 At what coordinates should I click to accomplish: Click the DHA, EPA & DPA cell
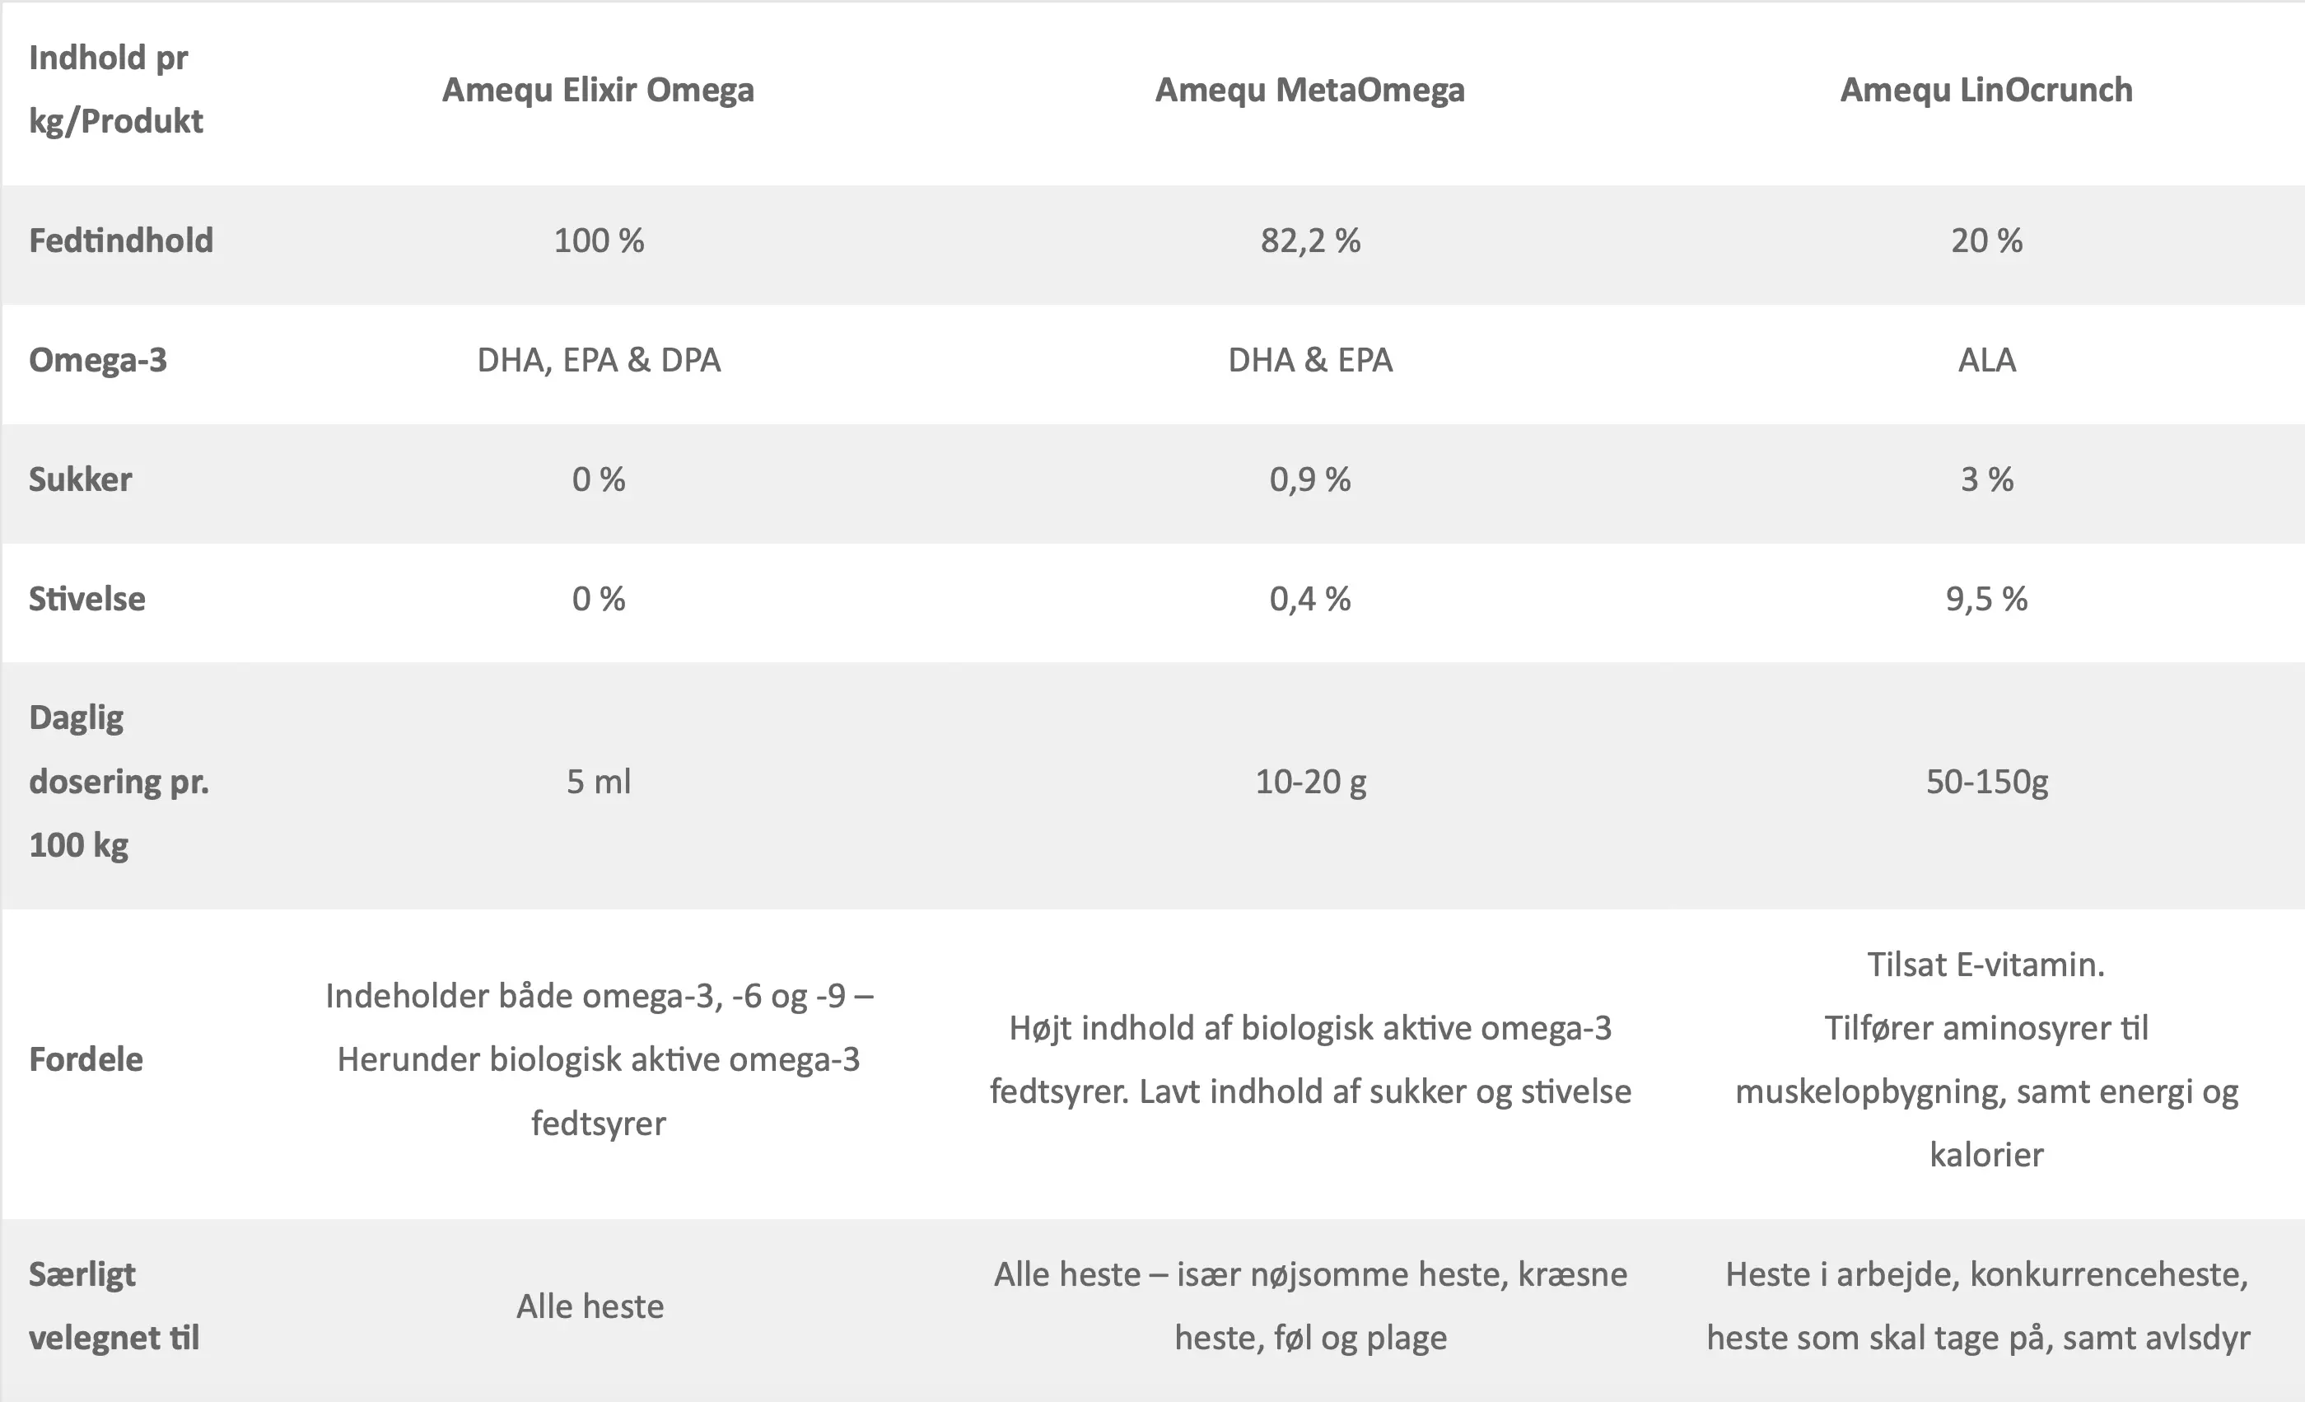[x=599, y=360]
